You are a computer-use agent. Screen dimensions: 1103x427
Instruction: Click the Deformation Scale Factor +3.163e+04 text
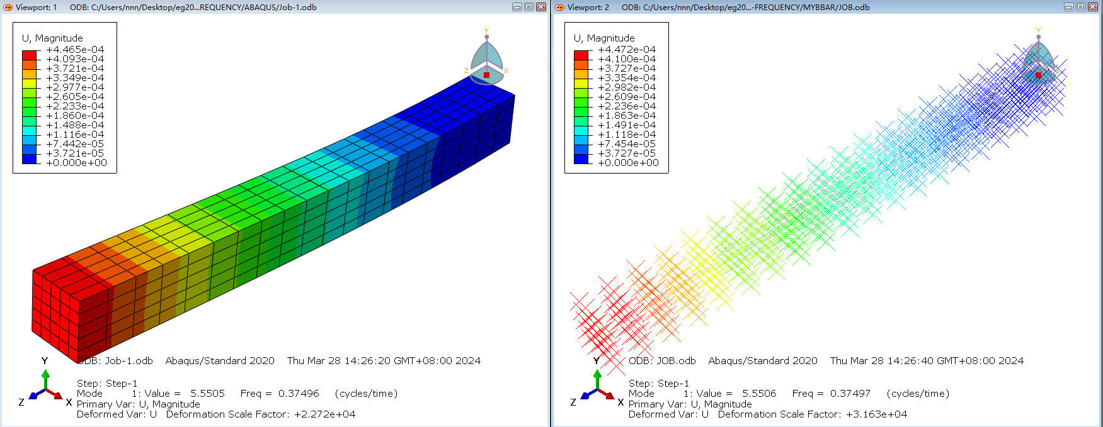point(813,414)
